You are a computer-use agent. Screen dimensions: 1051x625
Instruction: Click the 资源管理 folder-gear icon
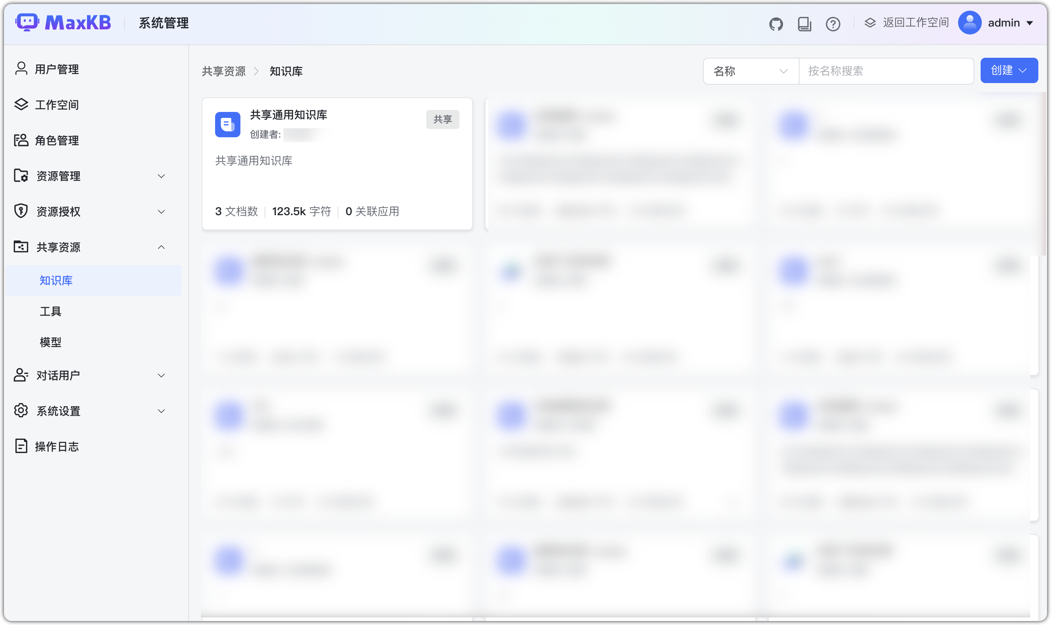21,175
